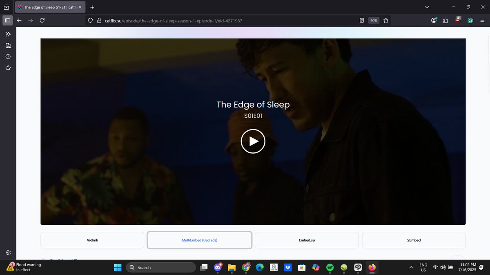490x275 pixels.
Task: Open the tennis ball app on taskbar
Action: point(344,267)
